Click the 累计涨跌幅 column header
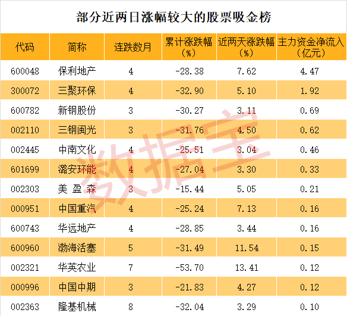347x316 pixels. click(x=189, y=47)
